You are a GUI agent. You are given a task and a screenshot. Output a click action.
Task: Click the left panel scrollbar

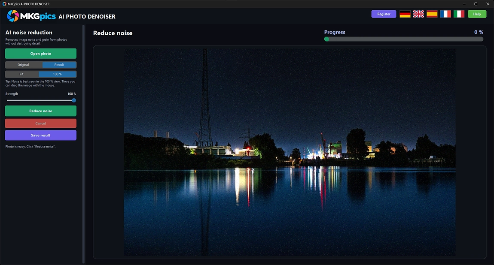[x=83, y=144]
